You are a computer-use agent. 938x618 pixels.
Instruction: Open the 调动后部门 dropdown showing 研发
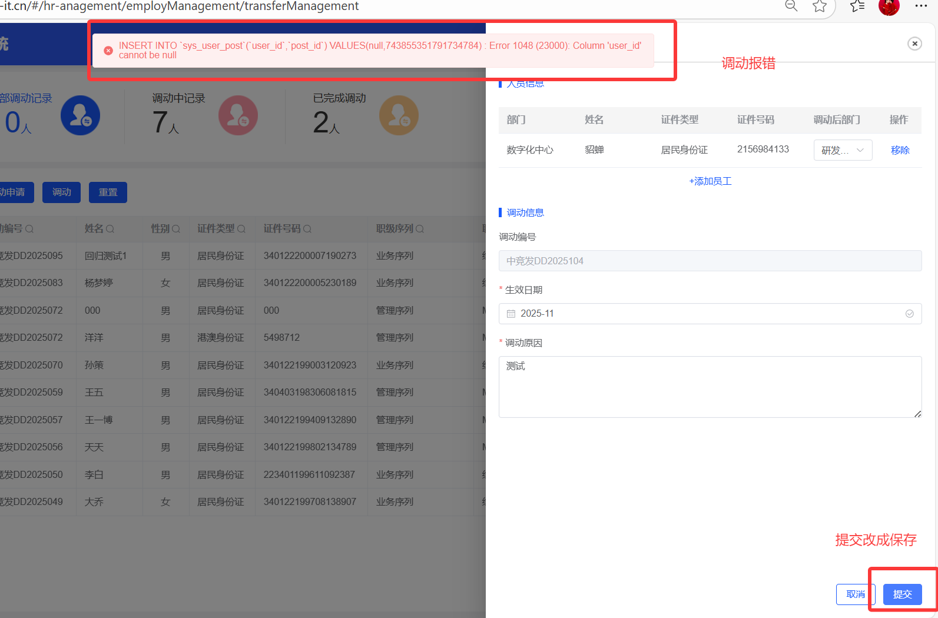(843, 150)
